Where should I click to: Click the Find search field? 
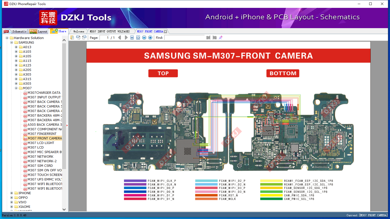185,38
